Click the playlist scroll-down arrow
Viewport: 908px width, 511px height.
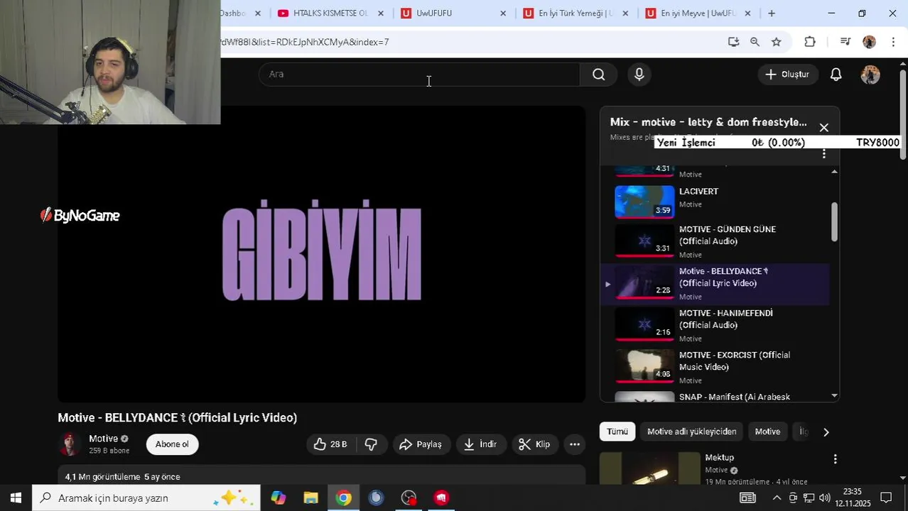[x=834, y=395]
